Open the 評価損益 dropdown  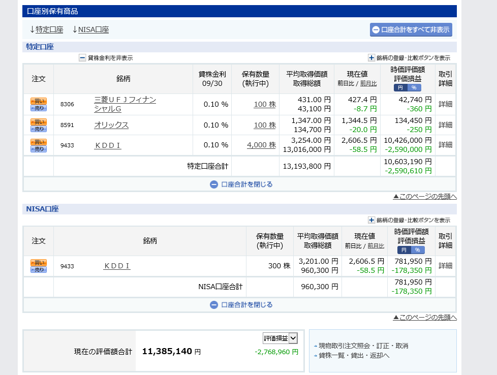(x=279, y=338)
